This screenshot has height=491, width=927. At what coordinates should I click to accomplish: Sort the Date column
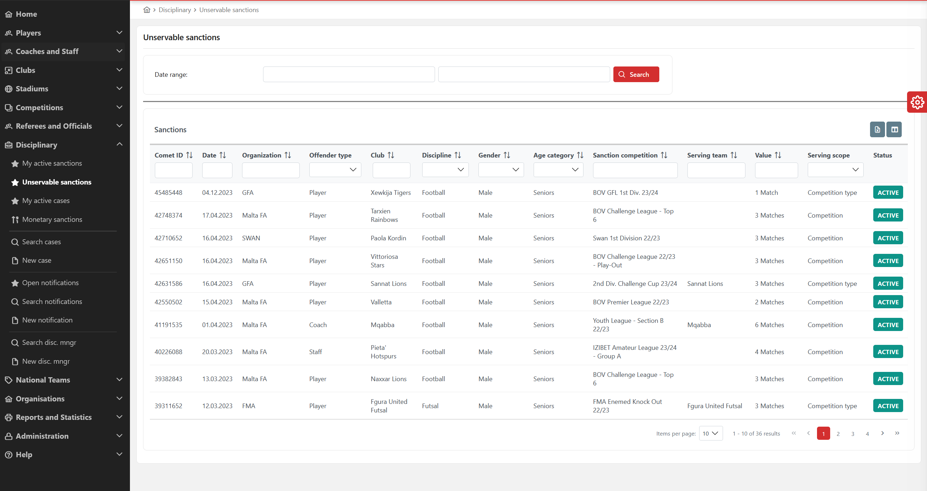(223, 155)
